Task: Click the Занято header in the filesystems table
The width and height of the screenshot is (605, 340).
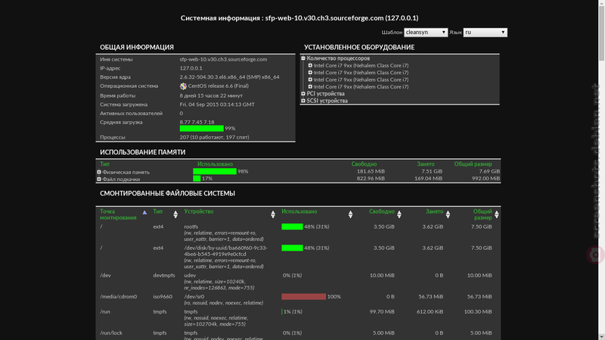Action: pyautogui.click(x=434, y=211)
